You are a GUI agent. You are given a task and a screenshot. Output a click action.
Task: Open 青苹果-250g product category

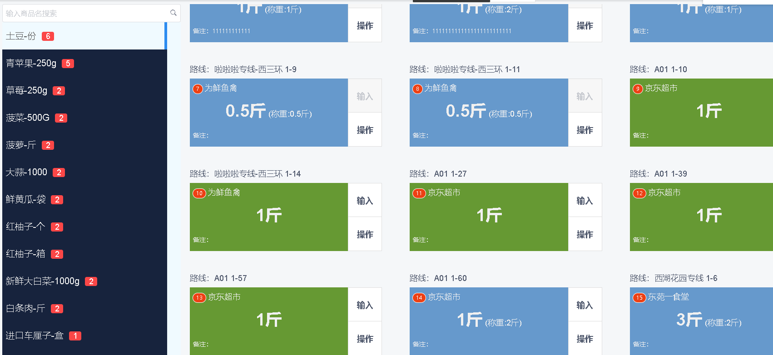(x=31, y=64)
